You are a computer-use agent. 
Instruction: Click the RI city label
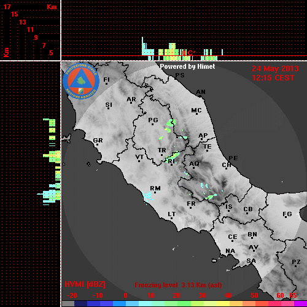pyautogui.click(x=171, y=161)
